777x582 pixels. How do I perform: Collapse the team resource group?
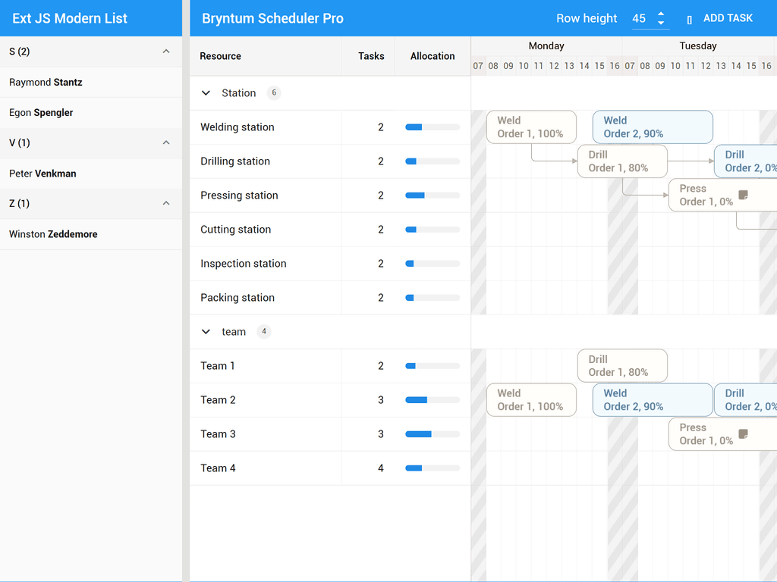[x=206, y=332]
